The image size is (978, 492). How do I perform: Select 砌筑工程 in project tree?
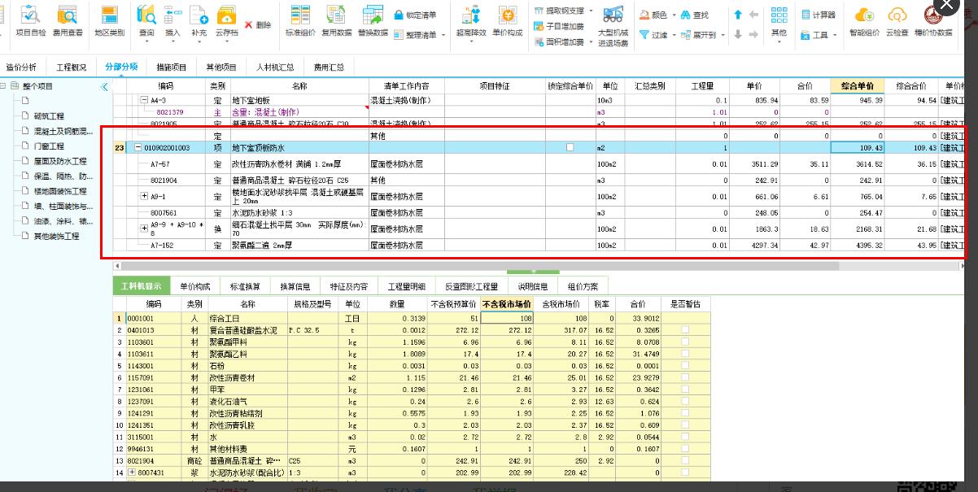[x=49, y=116]
